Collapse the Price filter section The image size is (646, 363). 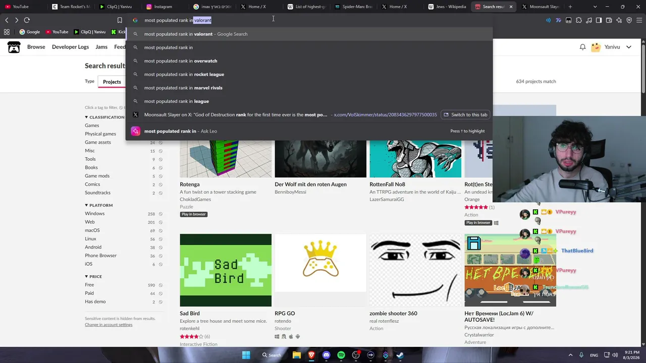point(93,276)
